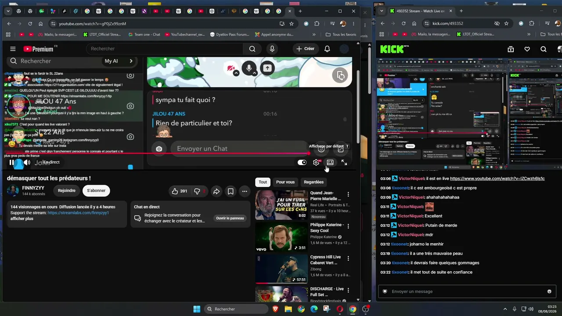Open Kick following heart icon
The height and width of the screenshot is (316, 562).
tap(527, 49)
